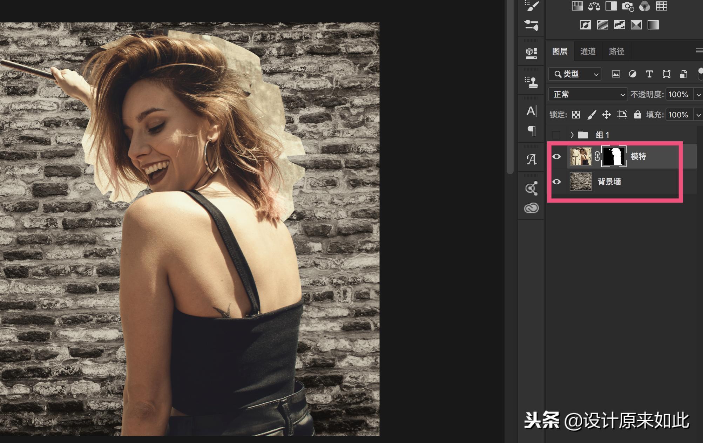The height and width of the screenshot is (443, 703).
Task: Switch to the 路径 tab
Action: point(616,52)
